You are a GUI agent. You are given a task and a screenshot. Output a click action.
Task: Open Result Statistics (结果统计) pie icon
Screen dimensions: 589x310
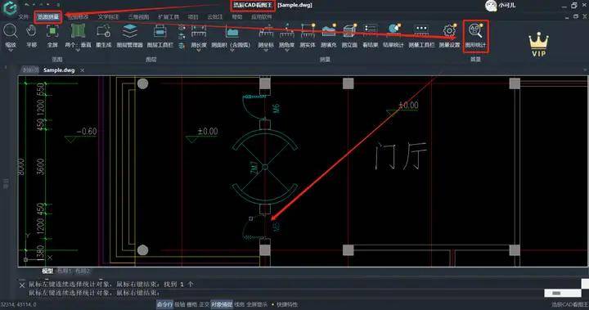coord(393,30)
